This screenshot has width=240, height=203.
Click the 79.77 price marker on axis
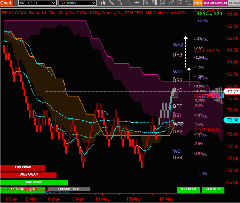(232, 92)
